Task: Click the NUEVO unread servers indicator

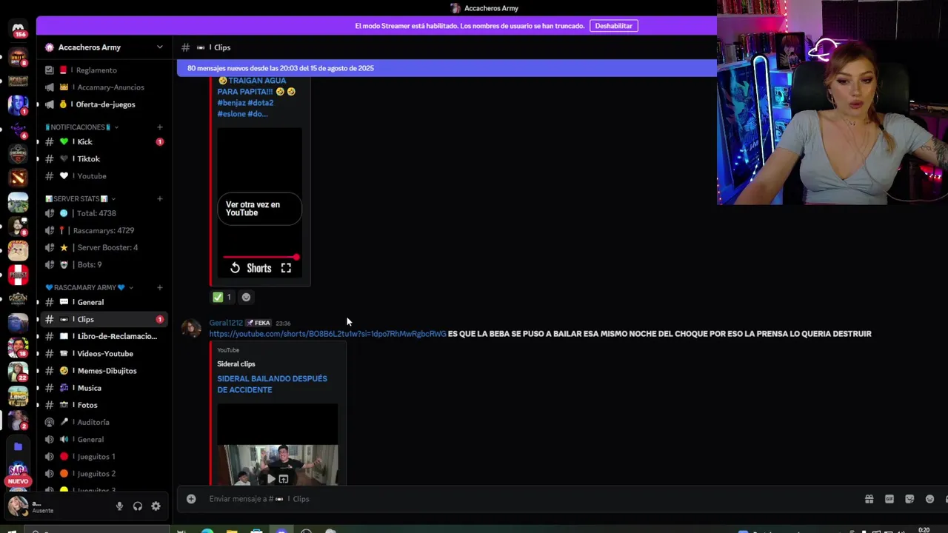Action: (18, 481)
